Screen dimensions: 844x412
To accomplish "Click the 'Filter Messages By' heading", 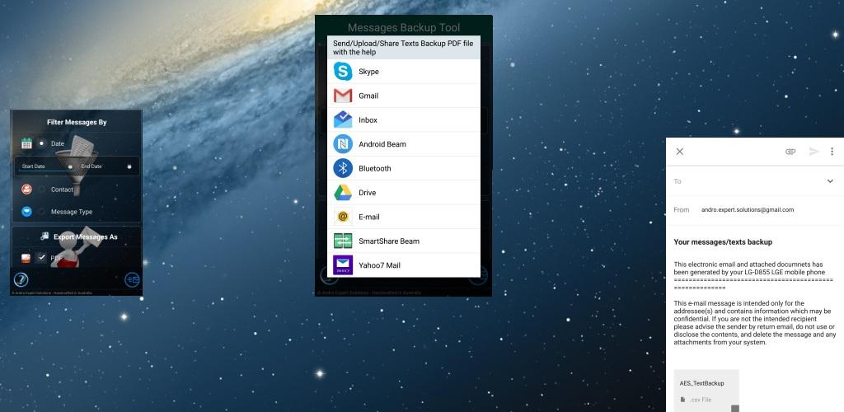I will 77,122.
